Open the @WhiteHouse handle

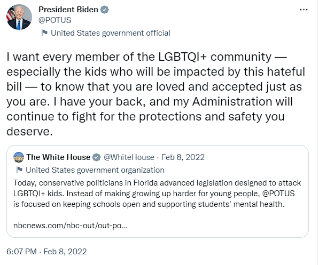tap(129, 157)
